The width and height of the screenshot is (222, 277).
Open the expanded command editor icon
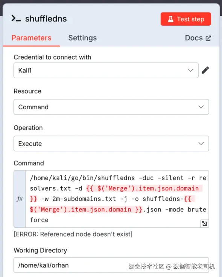pyautogui.click(x=205, y=223)
